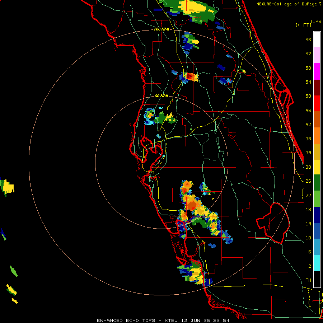Select the light pink 62 kft legend swatch
This screenshot has width=323, height=323.
click(x=317, y=55)
